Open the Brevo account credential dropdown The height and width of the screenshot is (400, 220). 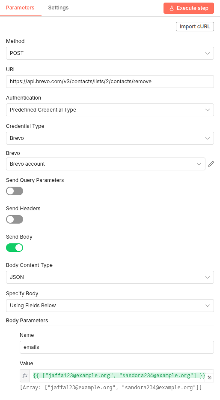coord(106,164)
